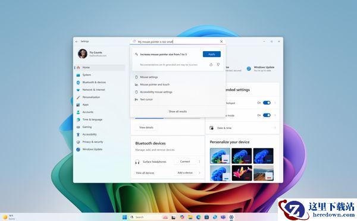Click the thumbs up feedback icon
The image size is (357, 221).
point(211,65)
